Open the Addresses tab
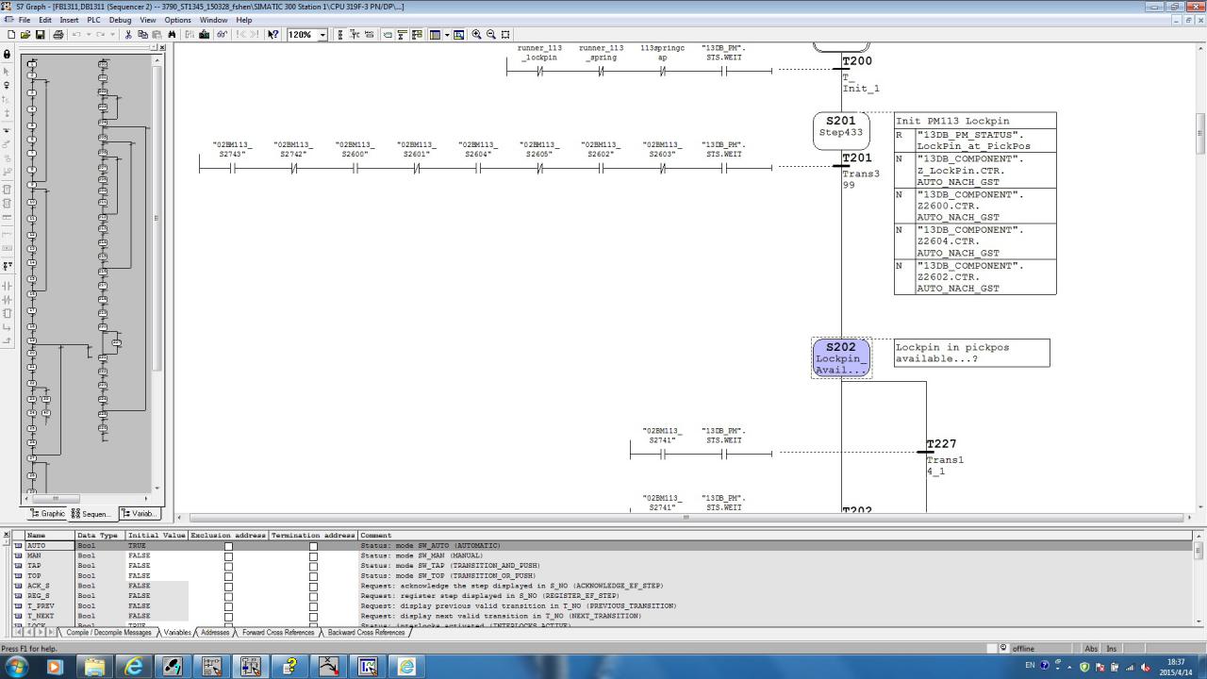The image size is (1207, 679). (215, 633)
